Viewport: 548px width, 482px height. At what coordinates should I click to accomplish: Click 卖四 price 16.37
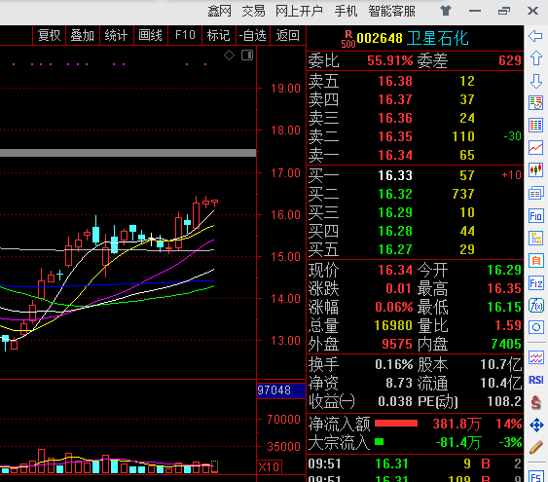[x=395, y=99]
